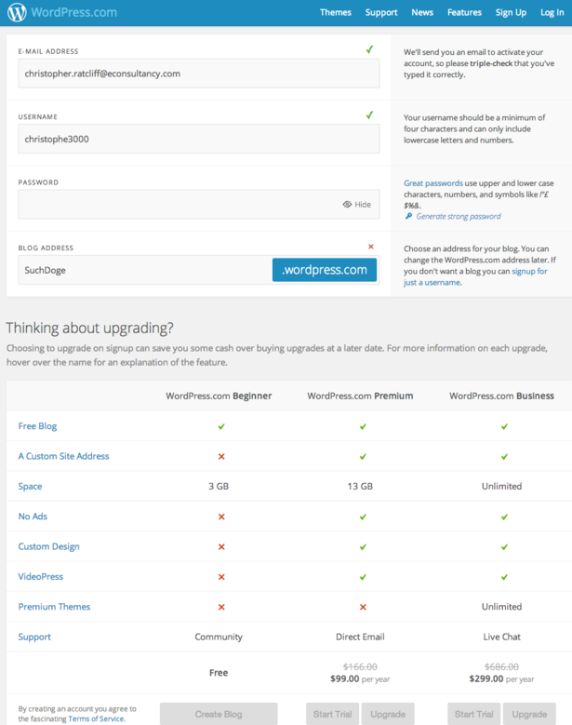Screen dimensions: 572x725
Task: Open the .wordpress.com domain selector
Action: click(324, 270)
